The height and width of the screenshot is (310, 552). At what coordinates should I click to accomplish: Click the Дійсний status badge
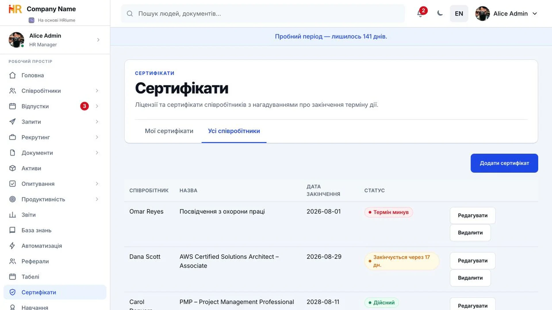tap(382, 303)
